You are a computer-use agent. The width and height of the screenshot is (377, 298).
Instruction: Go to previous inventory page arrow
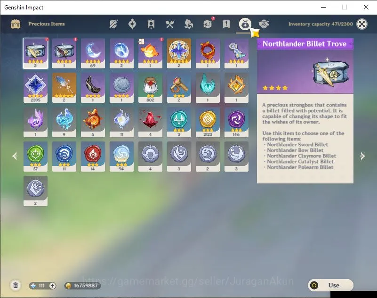(15, 156)
